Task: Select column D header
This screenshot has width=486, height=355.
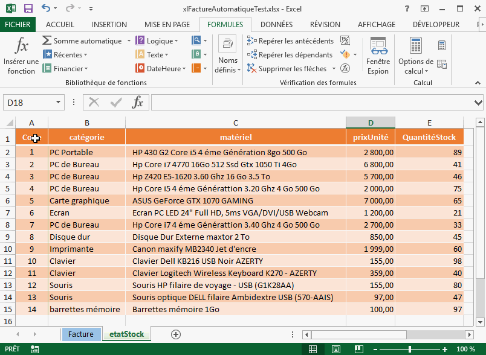Action: pos(371,123)
